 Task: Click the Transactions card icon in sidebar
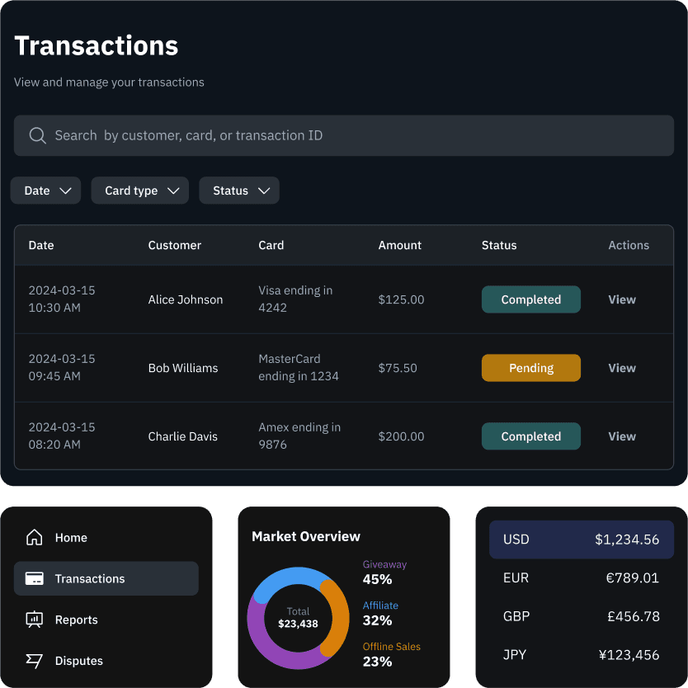pos(35,579)
